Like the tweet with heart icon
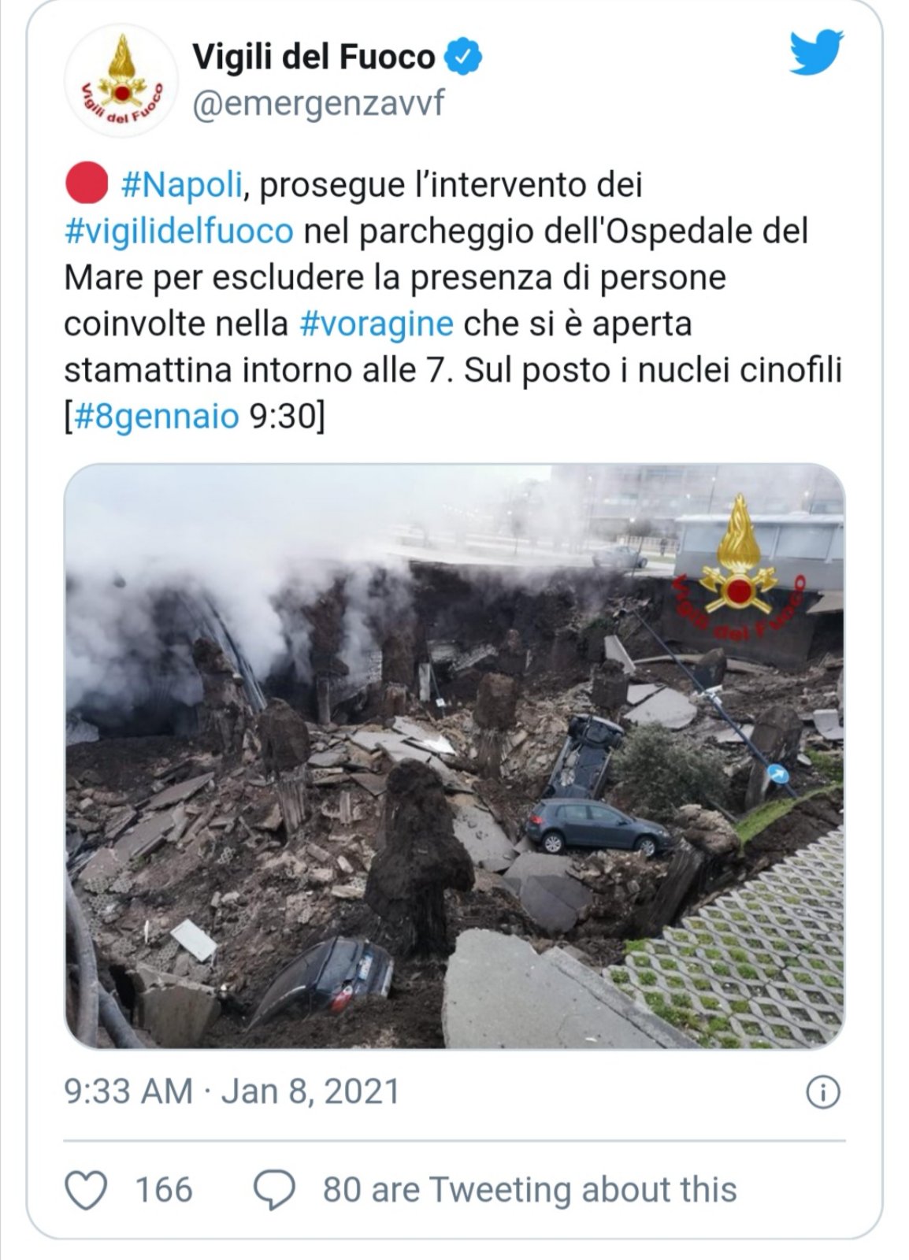Image resolution: width=909 pixels, height=1260 pixels. (x=85, y=1189)
